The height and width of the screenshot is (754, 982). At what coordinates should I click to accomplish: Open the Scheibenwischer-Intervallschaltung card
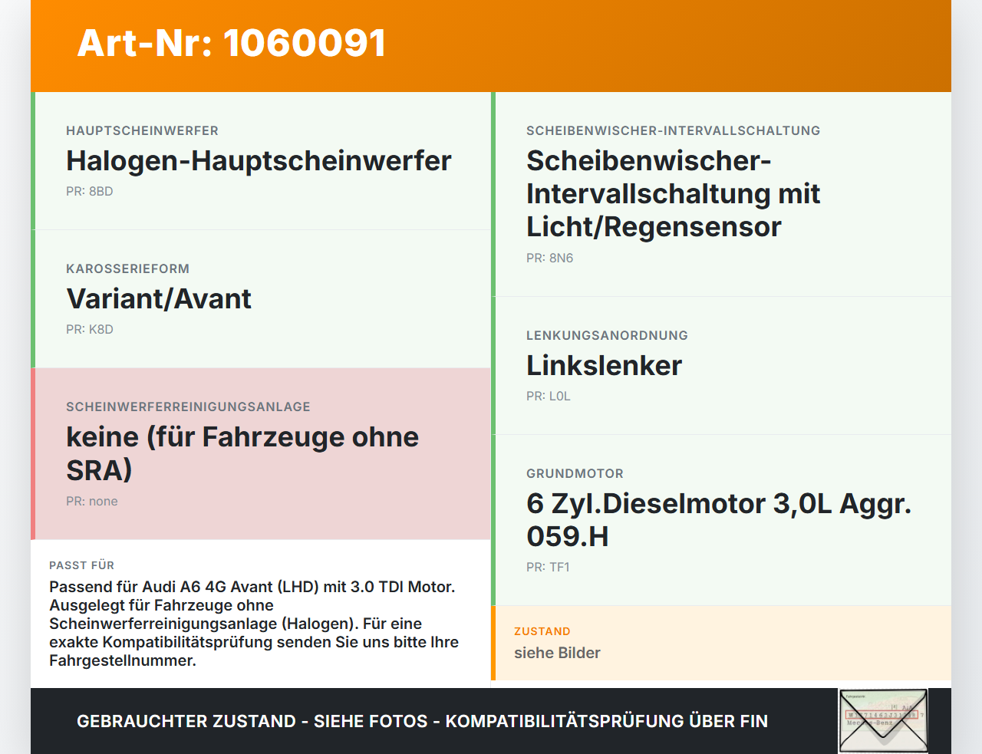point(721,194)
